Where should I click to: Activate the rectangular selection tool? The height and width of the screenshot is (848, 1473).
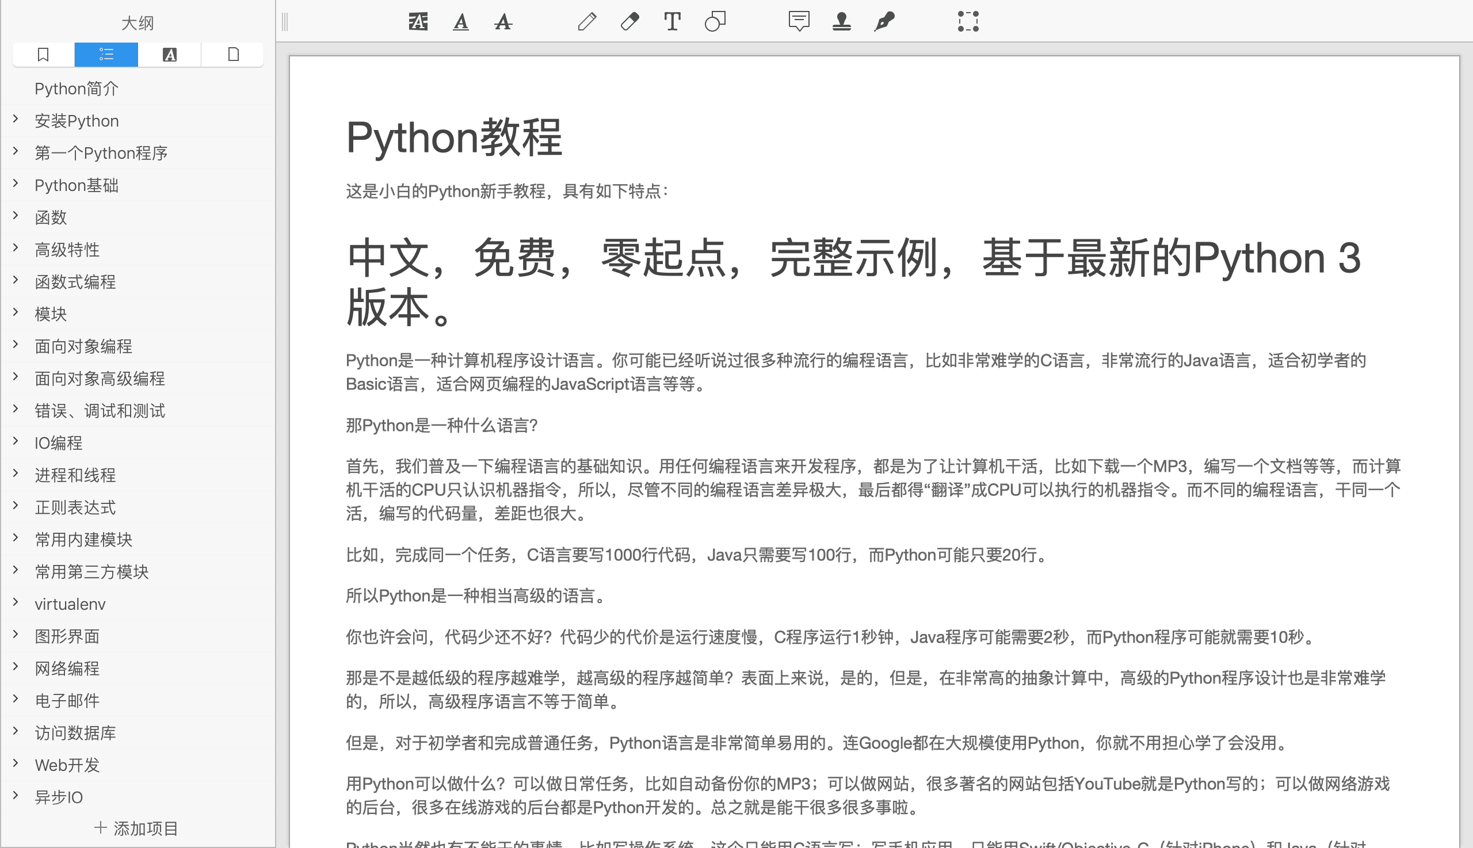(968, 21)
